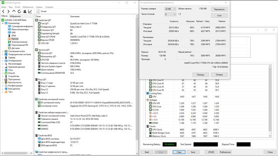The height and width of the screenshot is (156, 278).
Task: Open the Справка menu
Action: (49, 7)
